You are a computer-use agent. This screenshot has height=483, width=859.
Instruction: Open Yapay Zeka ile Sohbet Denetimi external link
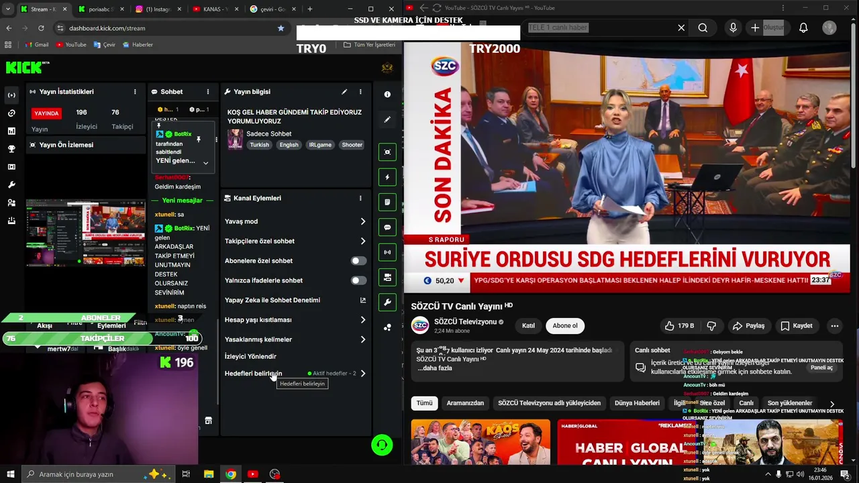[363, 301]
